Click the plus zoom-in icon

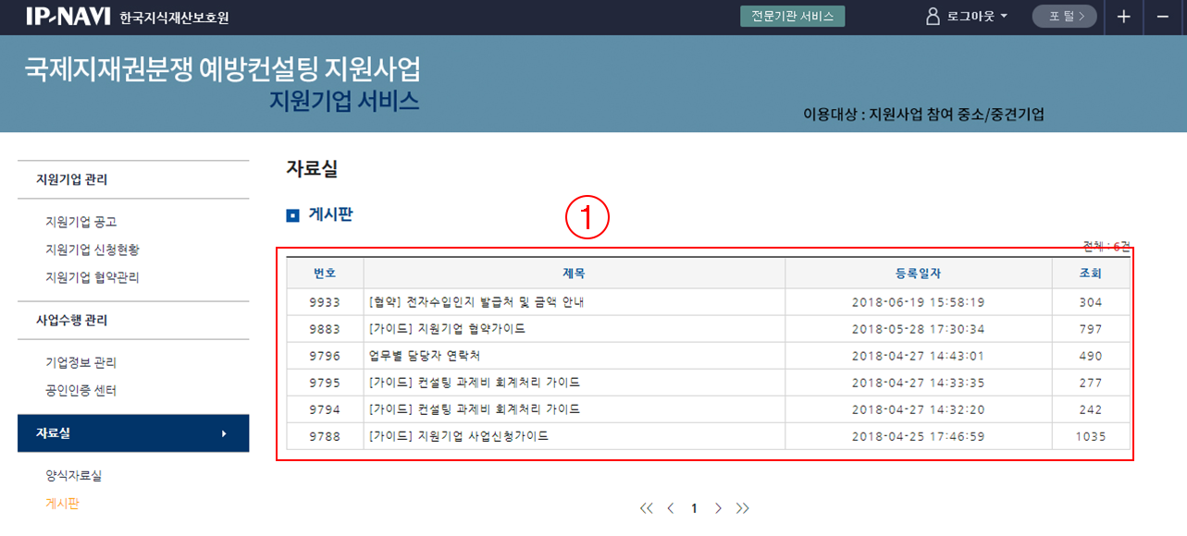tap(1123, 17)
